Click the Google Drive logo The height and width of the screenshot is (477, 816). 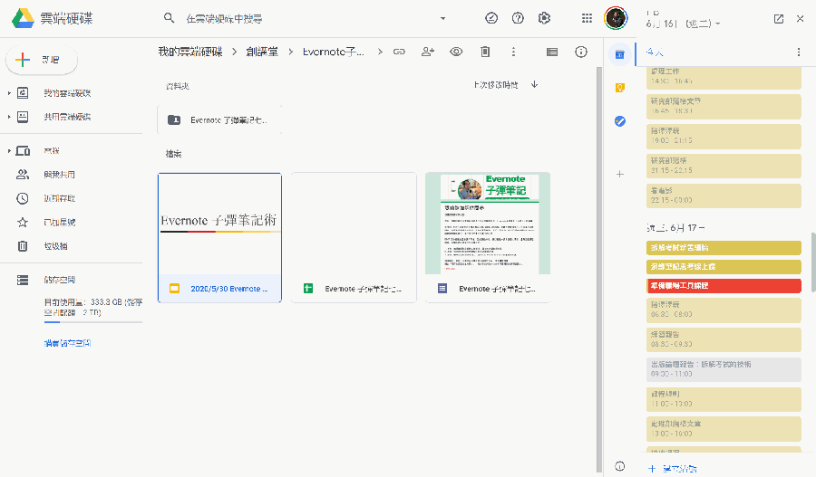23,19
